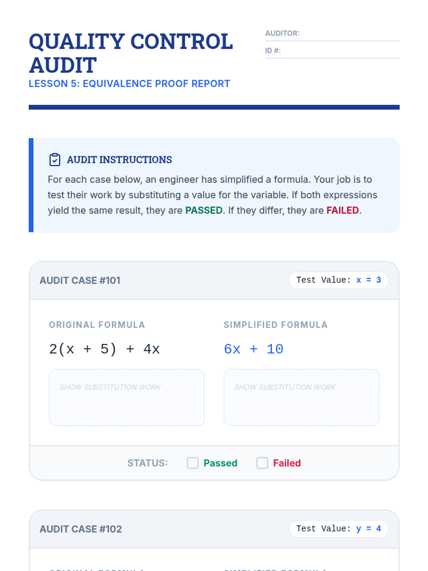Click the simplified formula 6x + 10
Image resolution: width=428 pixels, height=571 pixels.
(x=254, y=349)
